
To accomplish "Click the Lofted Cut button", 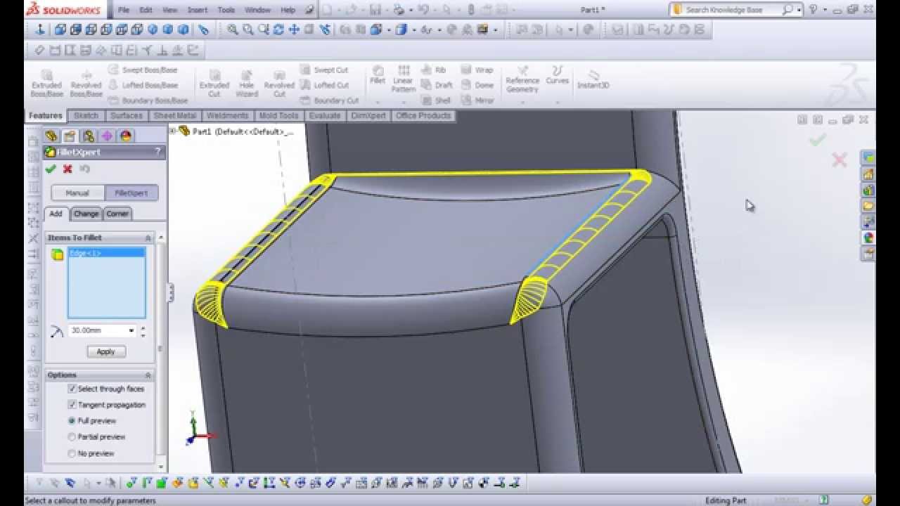I will click(324, 85).
